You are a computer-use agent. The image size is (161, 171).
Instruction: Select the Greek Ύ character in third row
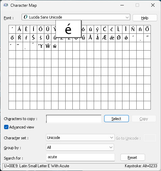tap(41, 46)
